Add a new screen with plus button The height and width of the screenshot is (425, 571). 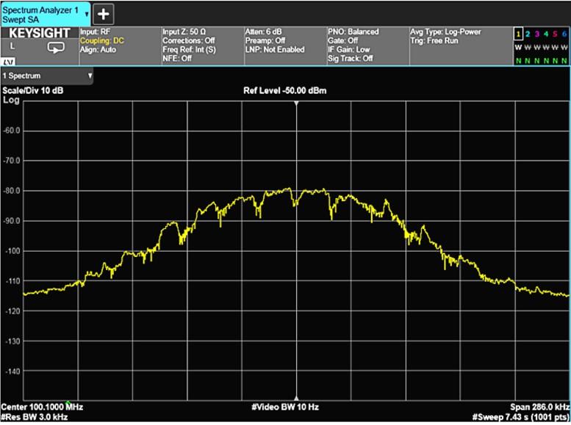pos(104,14)
